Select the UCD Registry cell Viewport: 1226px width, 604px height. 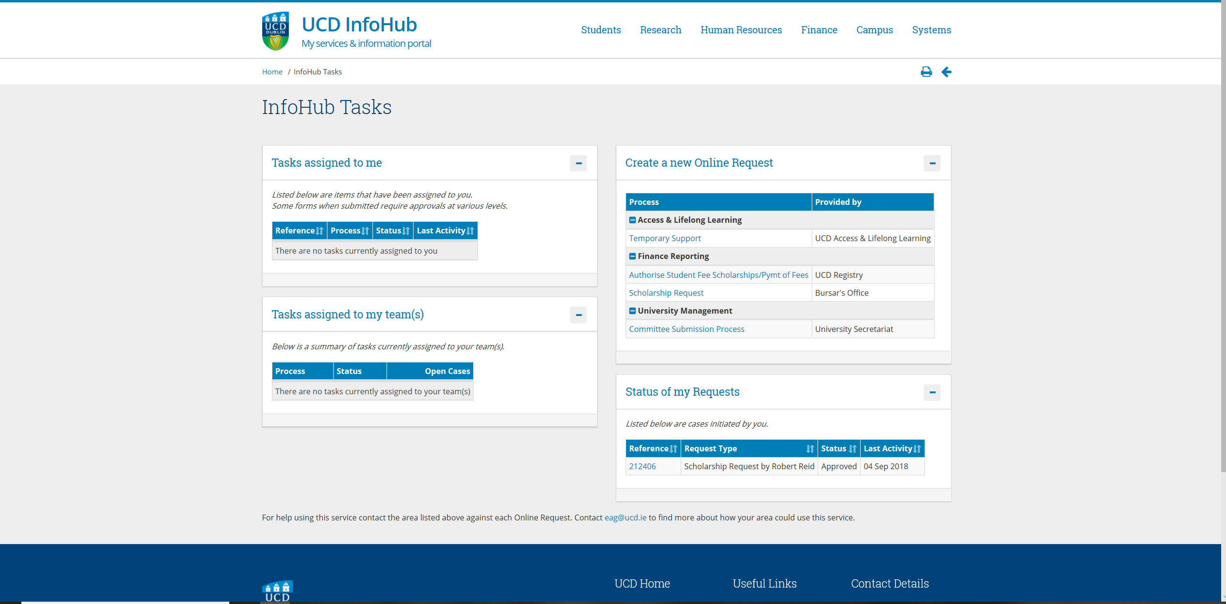coord(873,275)
